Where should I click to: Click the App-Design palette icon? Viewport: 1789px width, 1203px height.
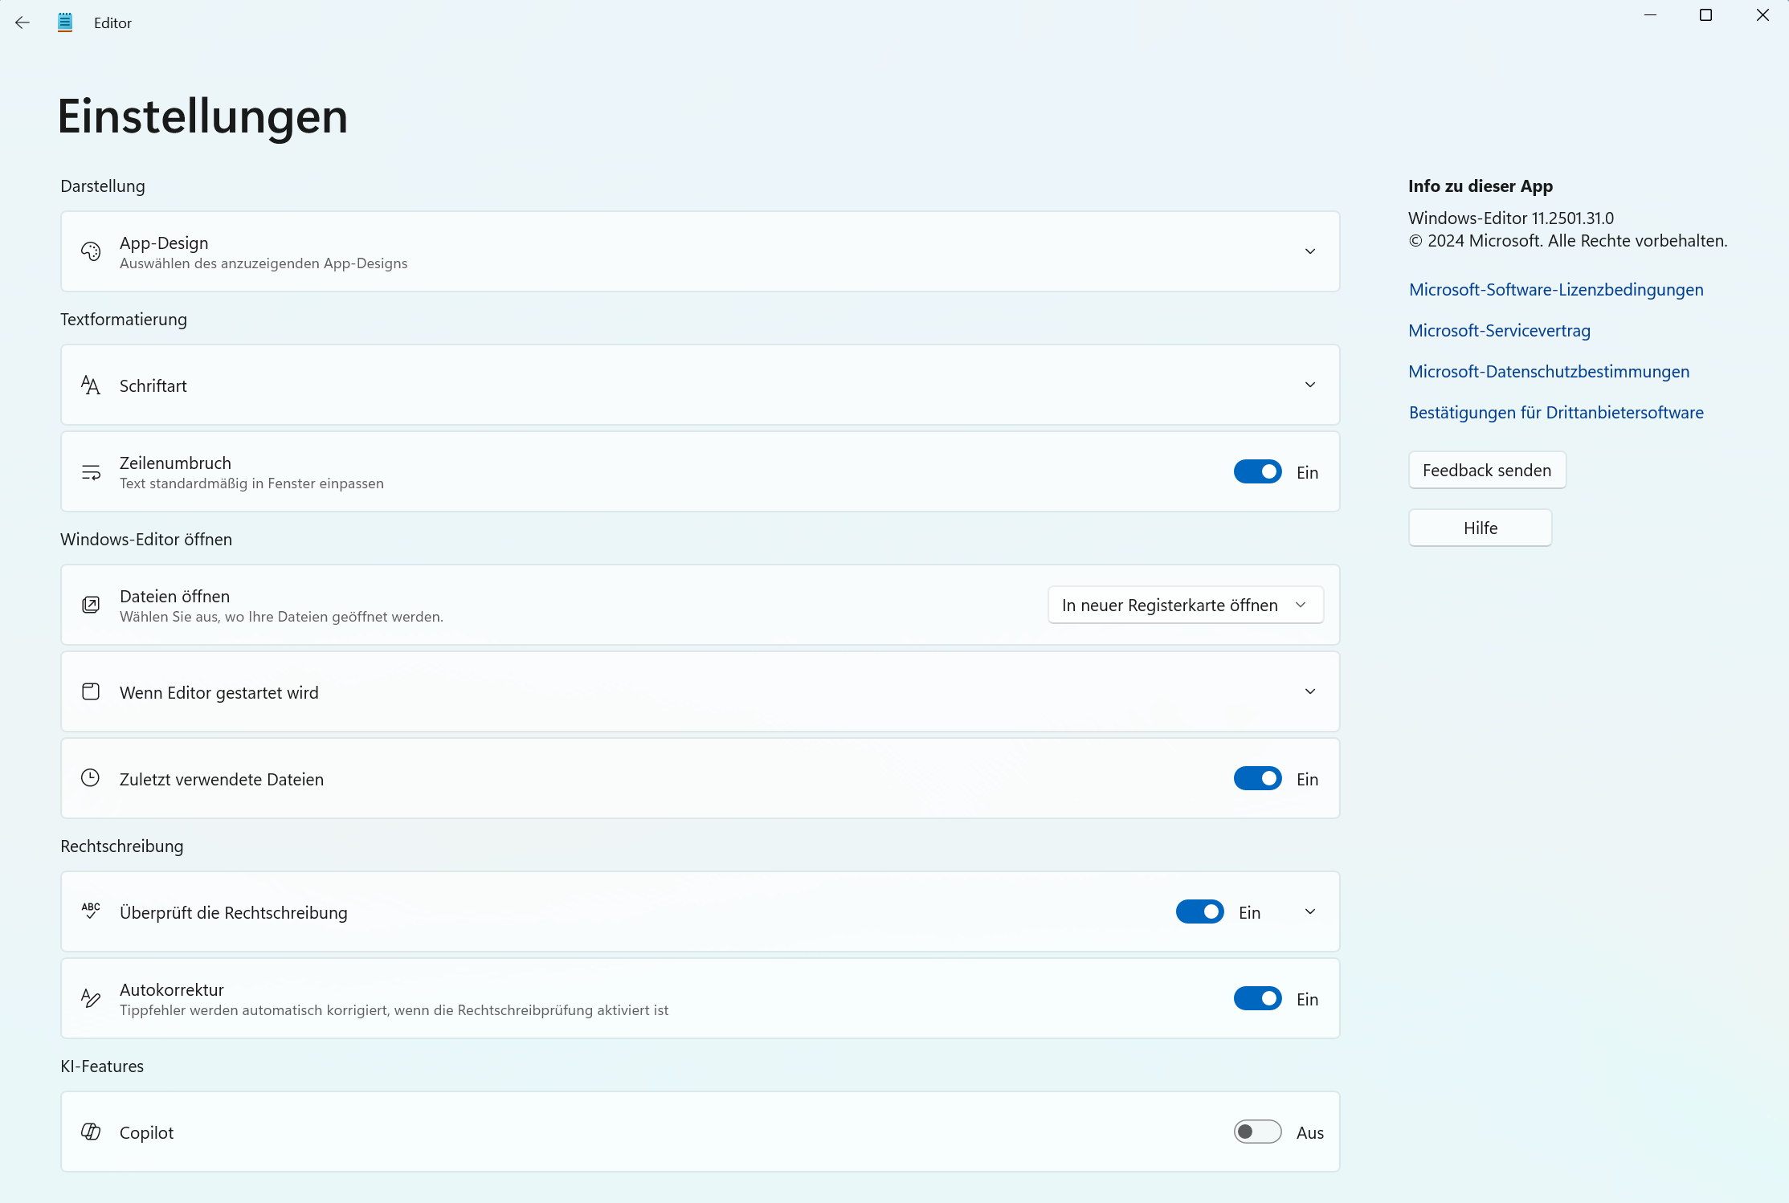(91, 251)
